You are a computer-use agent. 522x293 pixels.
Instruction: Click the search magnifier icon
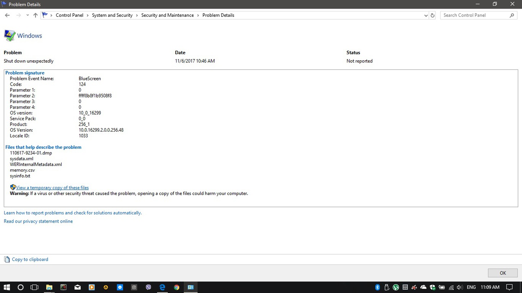coord(512,15)
